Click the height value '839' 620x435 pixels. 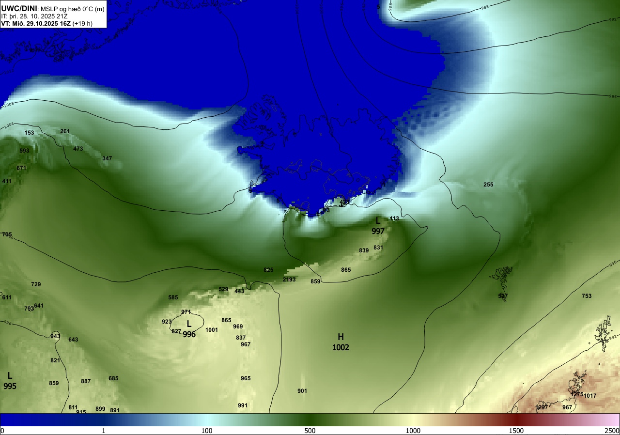tap(364, 250)
